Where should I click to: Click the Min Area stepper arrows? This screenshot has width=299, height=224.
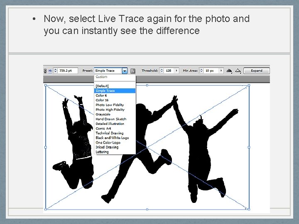201,71
